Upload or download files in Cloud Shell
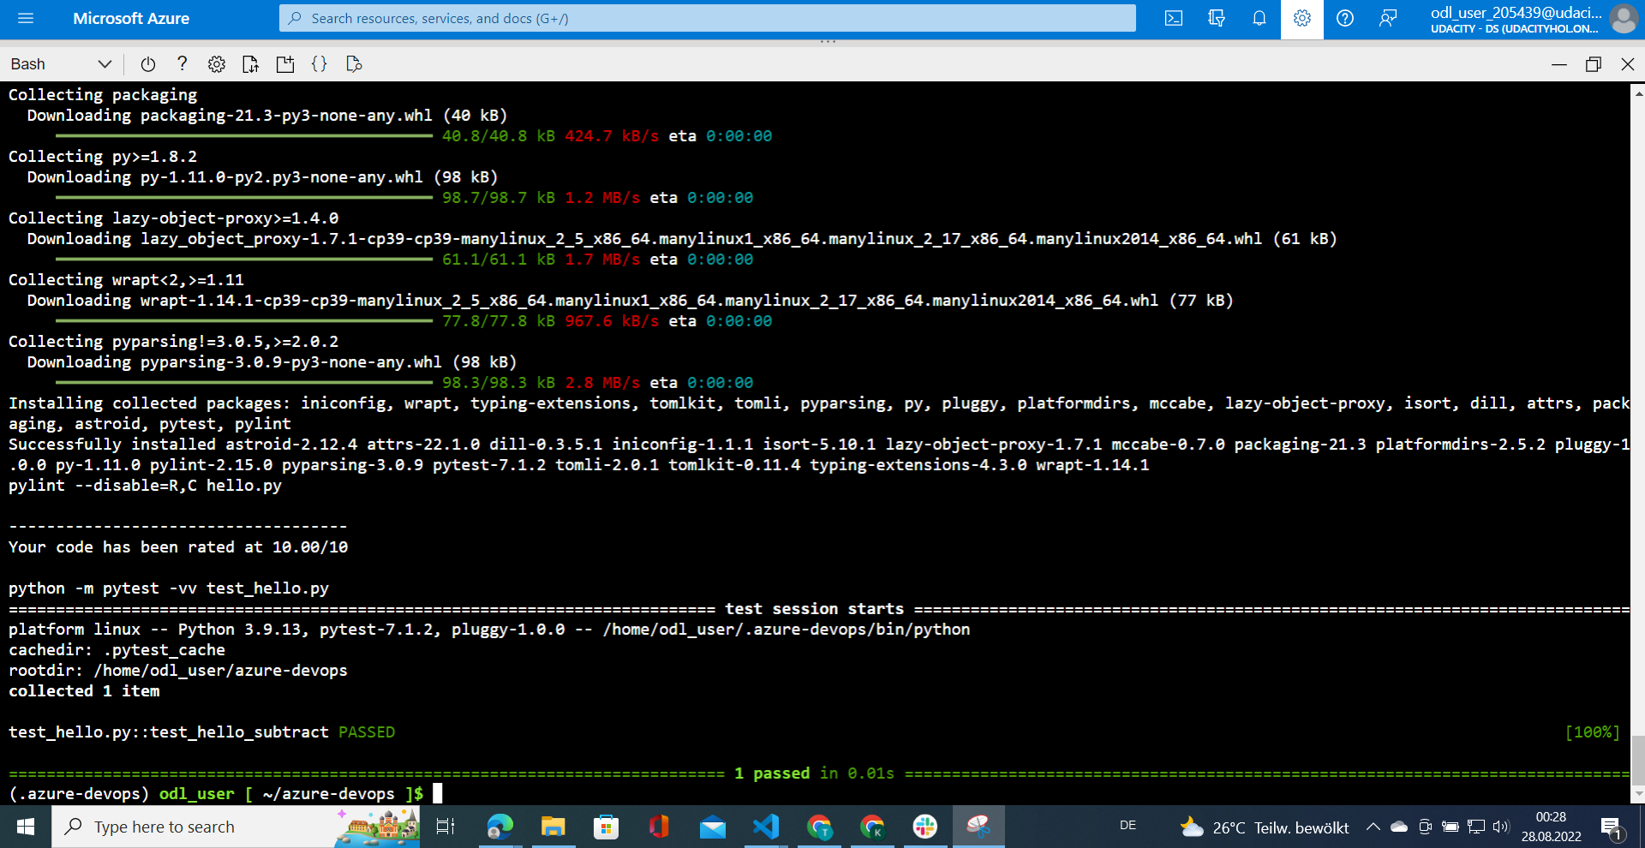Viewport: 1645px width, 848px height. pyautogui.click(x=250, y=63)
